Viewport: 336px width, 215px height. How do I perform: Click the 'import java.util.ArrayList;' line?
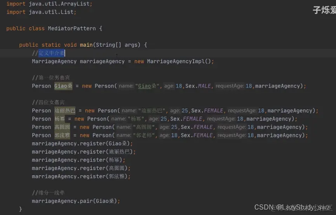click(49, 4)
